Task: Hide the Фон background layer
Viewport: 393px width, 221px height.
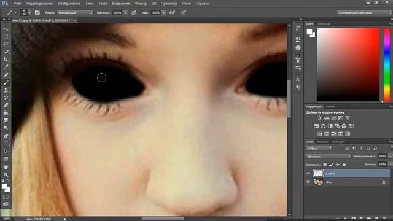Action: pyautogui.click(x=308, y=182)
